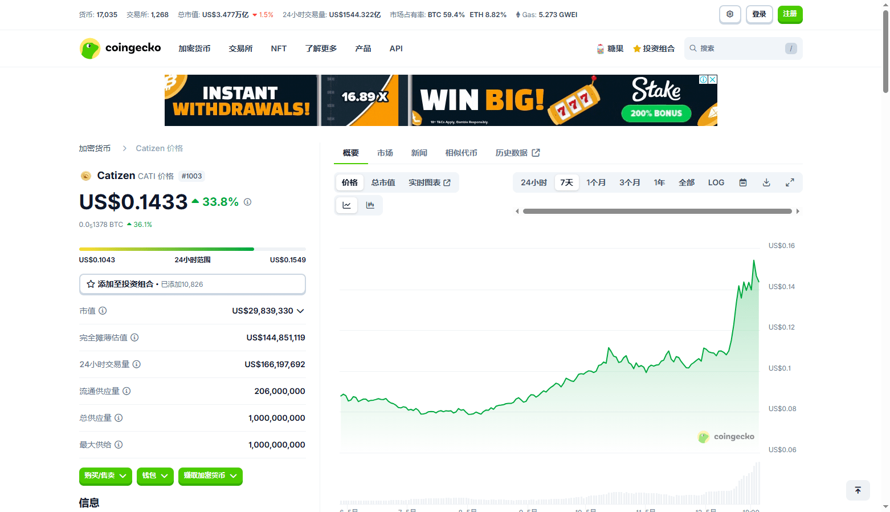Click 货币 17,035 stat
The height and width of the screenshot is (512, 890).
[x=98, y=15]
